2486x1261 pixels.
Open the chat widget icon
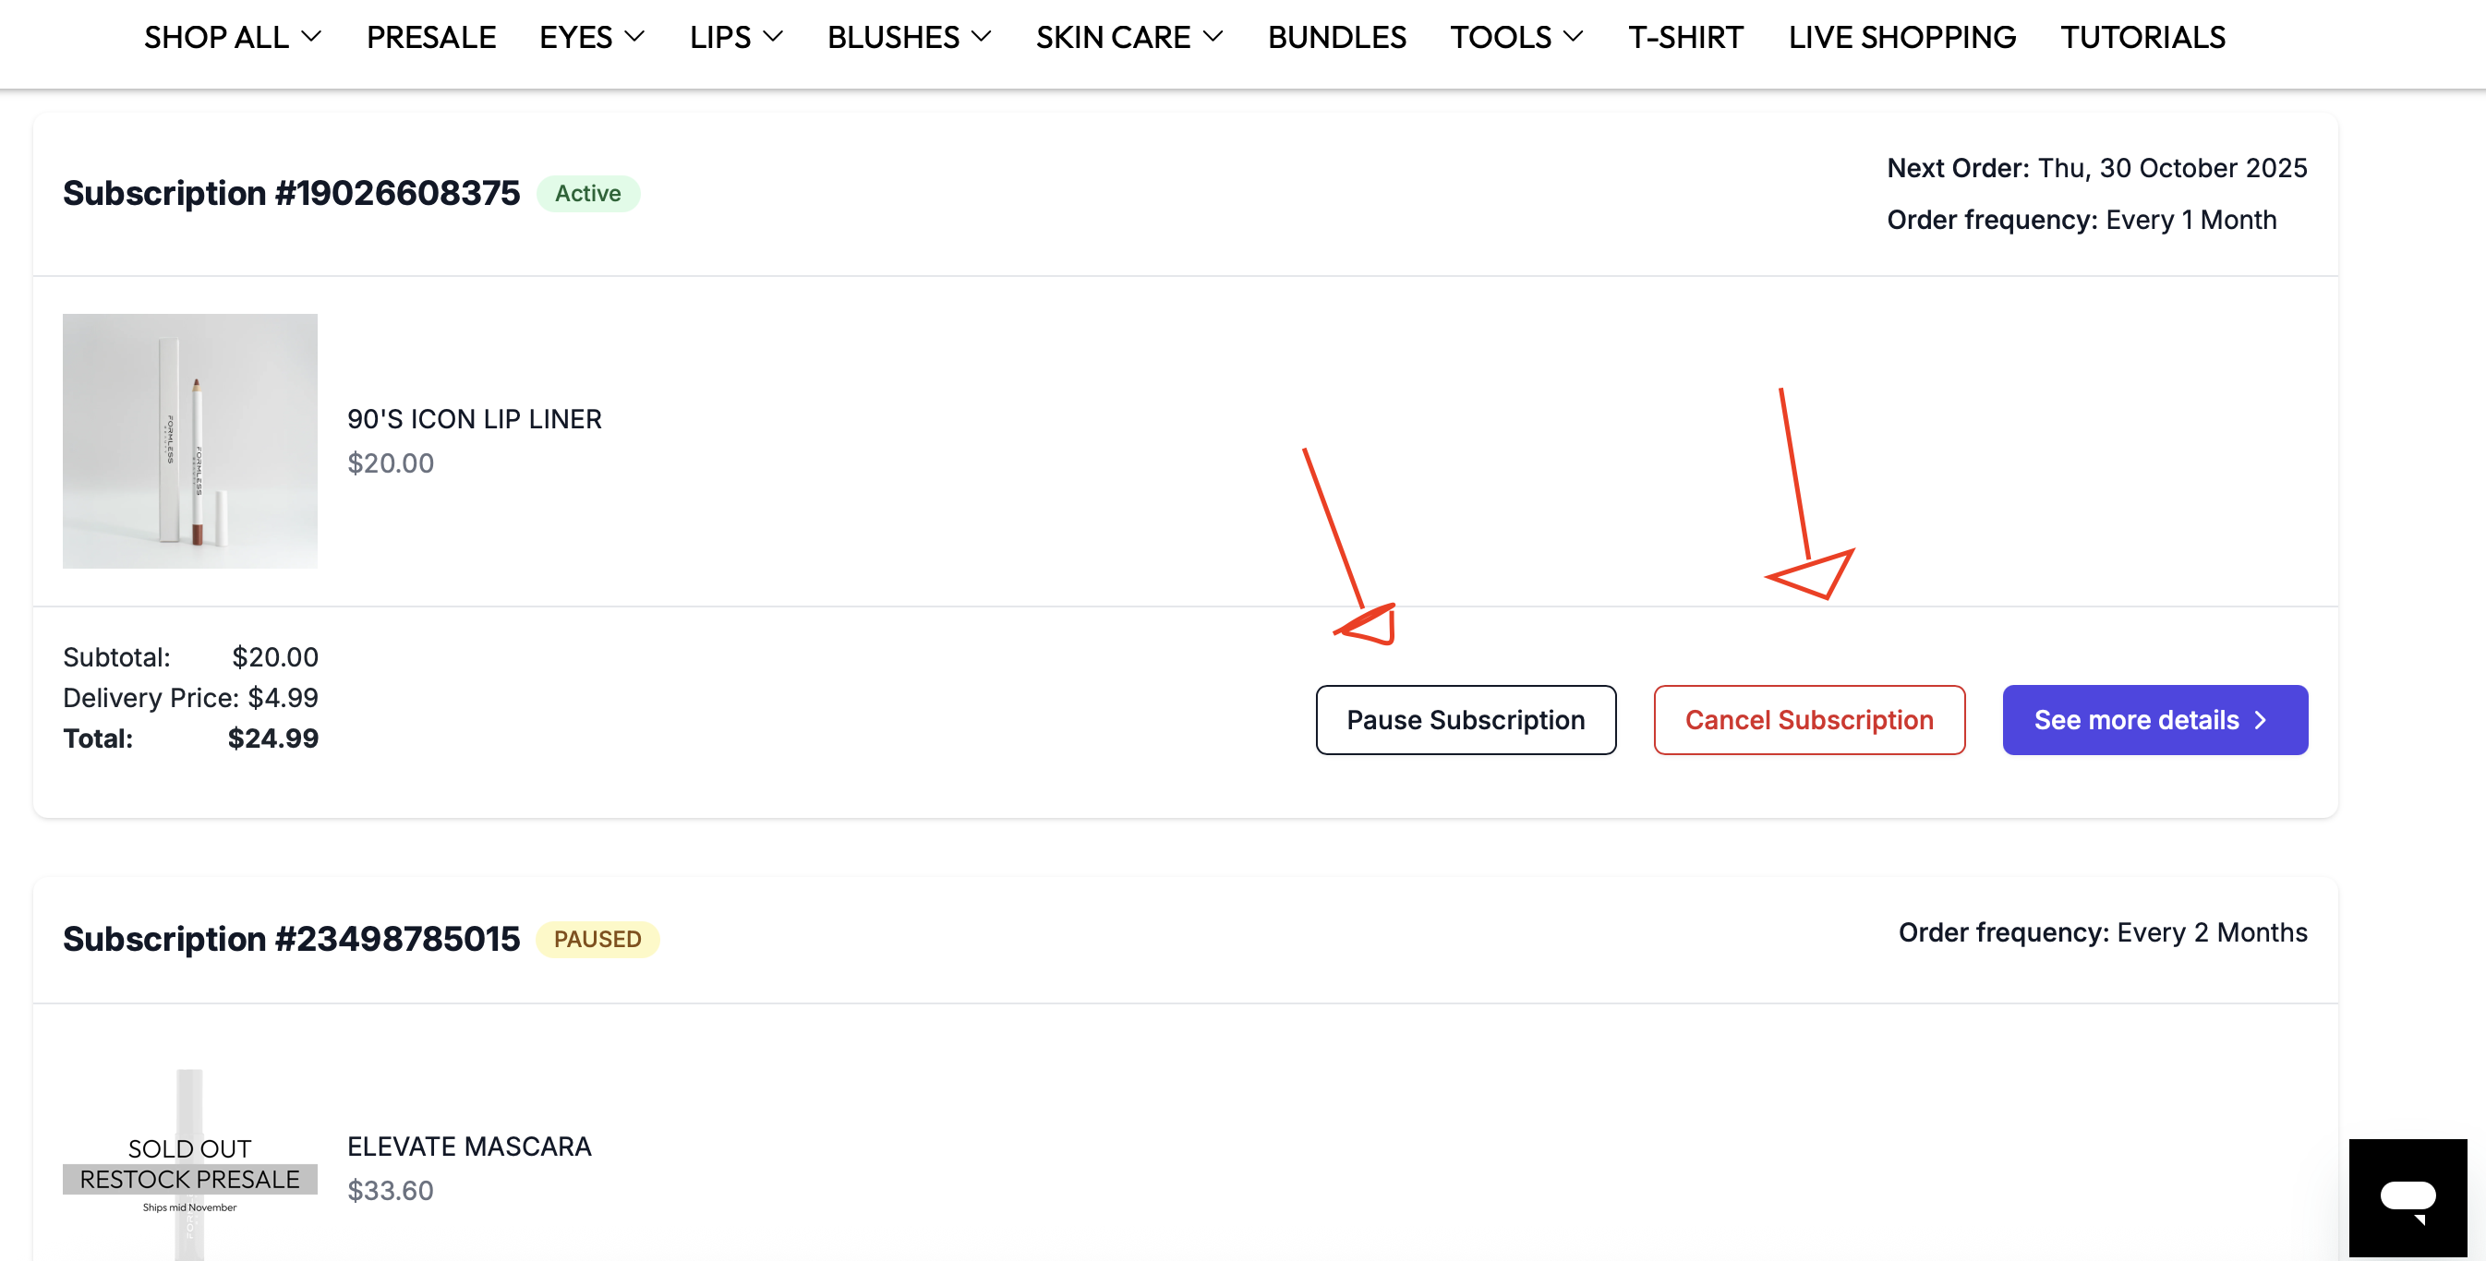2408,1197
